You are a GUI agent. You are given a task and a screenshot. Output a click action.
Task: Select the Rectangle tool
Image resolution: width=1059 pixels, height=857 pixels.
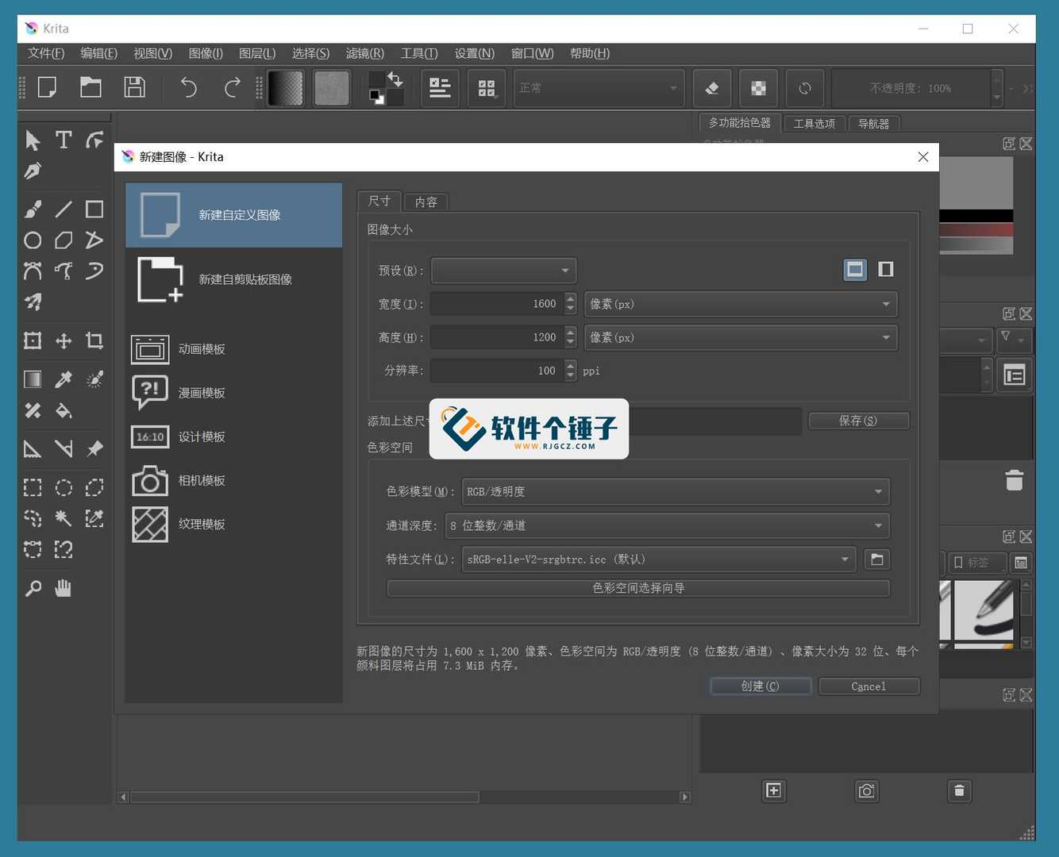click(94, 209)
